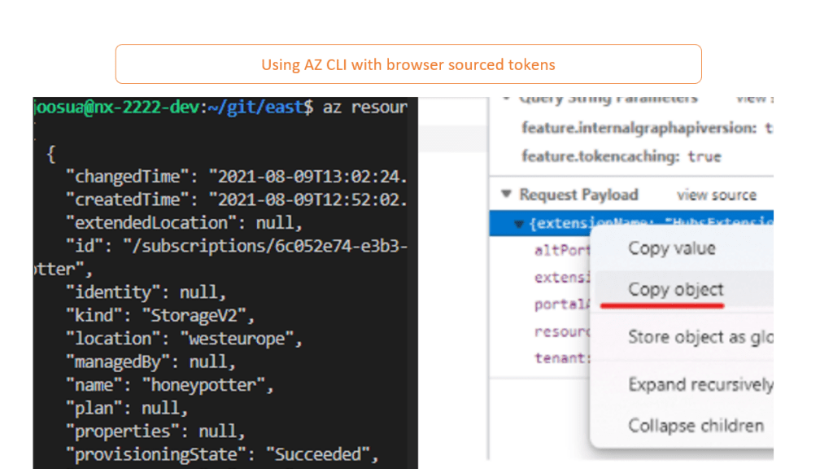Image resolution: width=833 pixels, height=469 pixels.
Task: Choose Collapse children menu option
Action: click(696, 425)
